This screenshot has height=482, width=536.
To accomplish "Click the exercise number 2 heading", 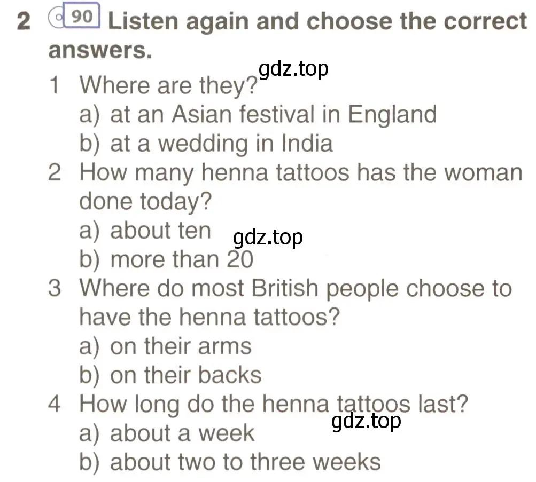I will tap(24, 21).
